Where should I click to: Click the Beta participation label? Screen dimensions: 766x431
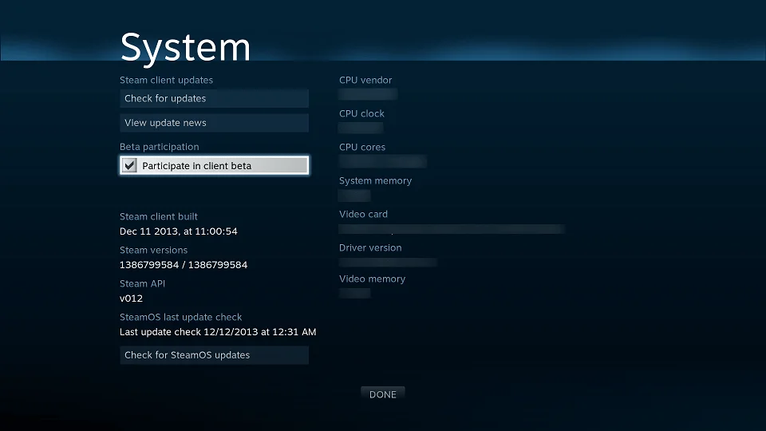click(160, 147)
